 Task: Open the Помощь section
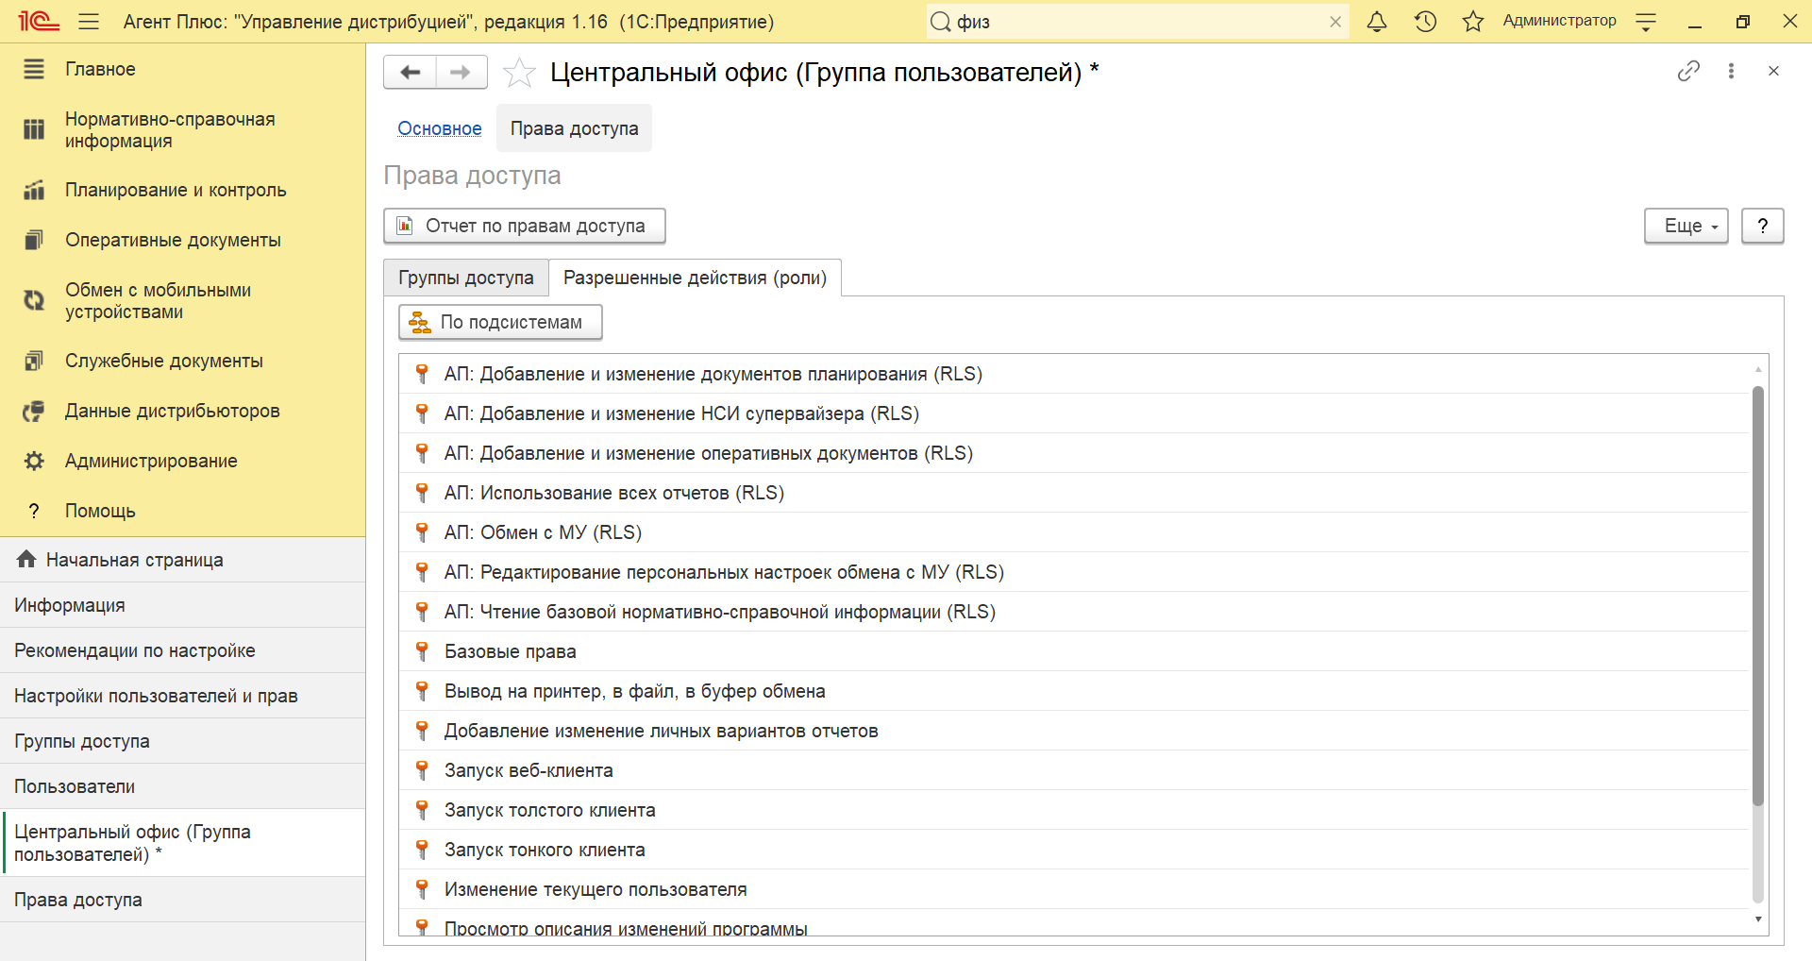click(x=182, y=511)
